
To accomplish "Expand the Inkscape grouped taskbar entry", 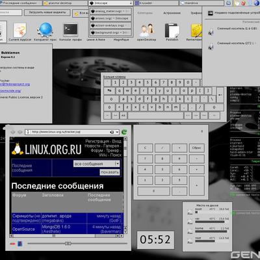I will [110, 3].
